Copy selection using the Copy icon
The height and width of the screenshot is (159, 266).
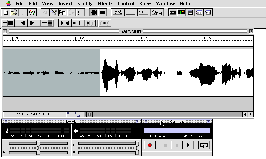point(63,12)
